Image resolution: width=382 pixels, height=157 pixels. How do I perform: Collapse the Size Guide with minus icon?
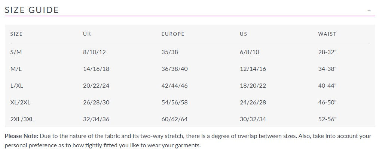coord(369,10)
